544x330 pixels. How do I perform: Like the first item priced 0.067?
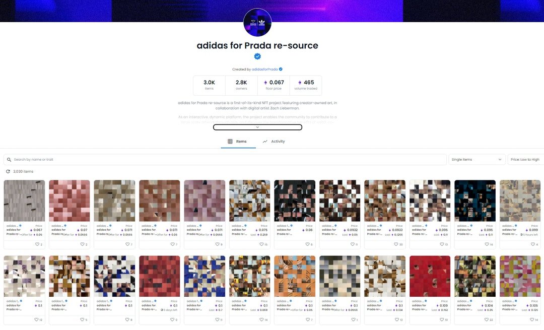tap(37, 244)
